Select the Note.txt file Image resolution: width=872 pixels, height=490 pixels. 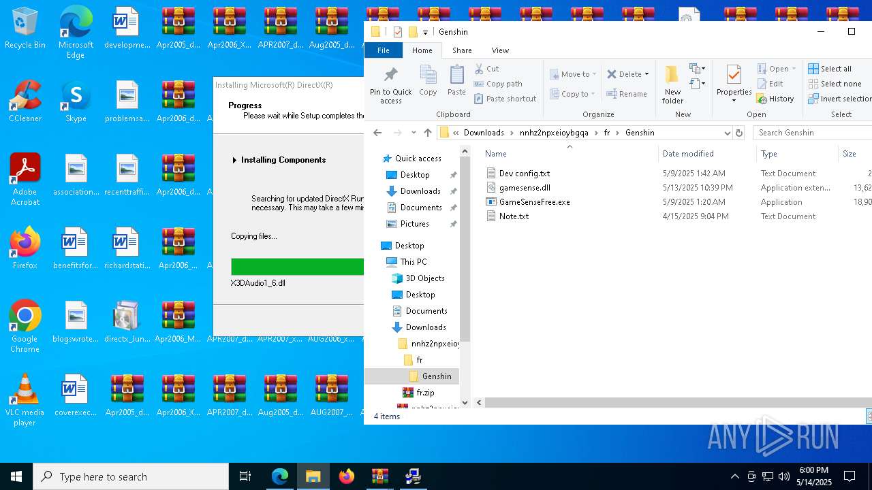(514, 216)
